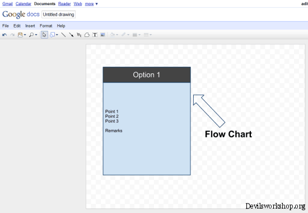308x213 pixels.
Task: Click the Undo arrow icon
Action: 4,35
